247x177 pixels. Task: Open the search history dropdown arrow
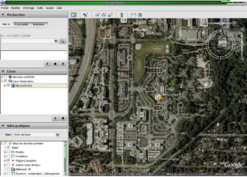(x=56, y=41)
